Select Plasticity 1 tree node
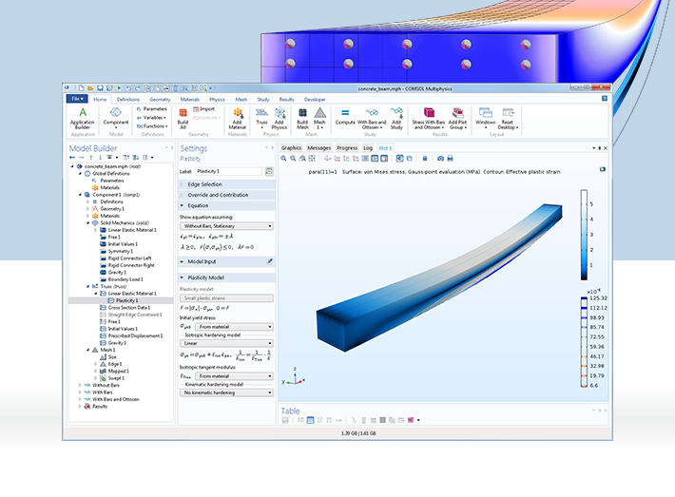Screen dimensions: 675x497 click(126, 300)
